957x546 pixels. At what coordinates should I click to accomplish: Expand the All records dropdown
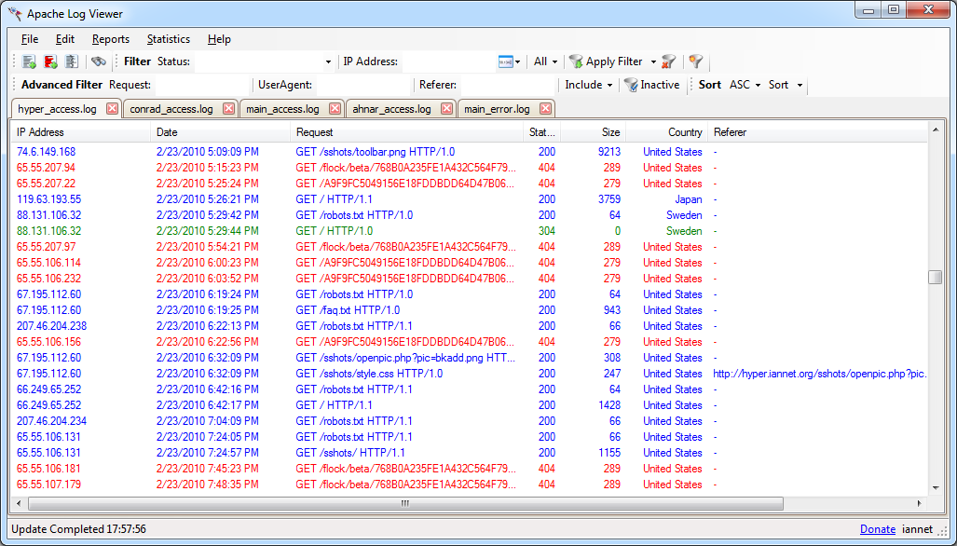(549, 61)
